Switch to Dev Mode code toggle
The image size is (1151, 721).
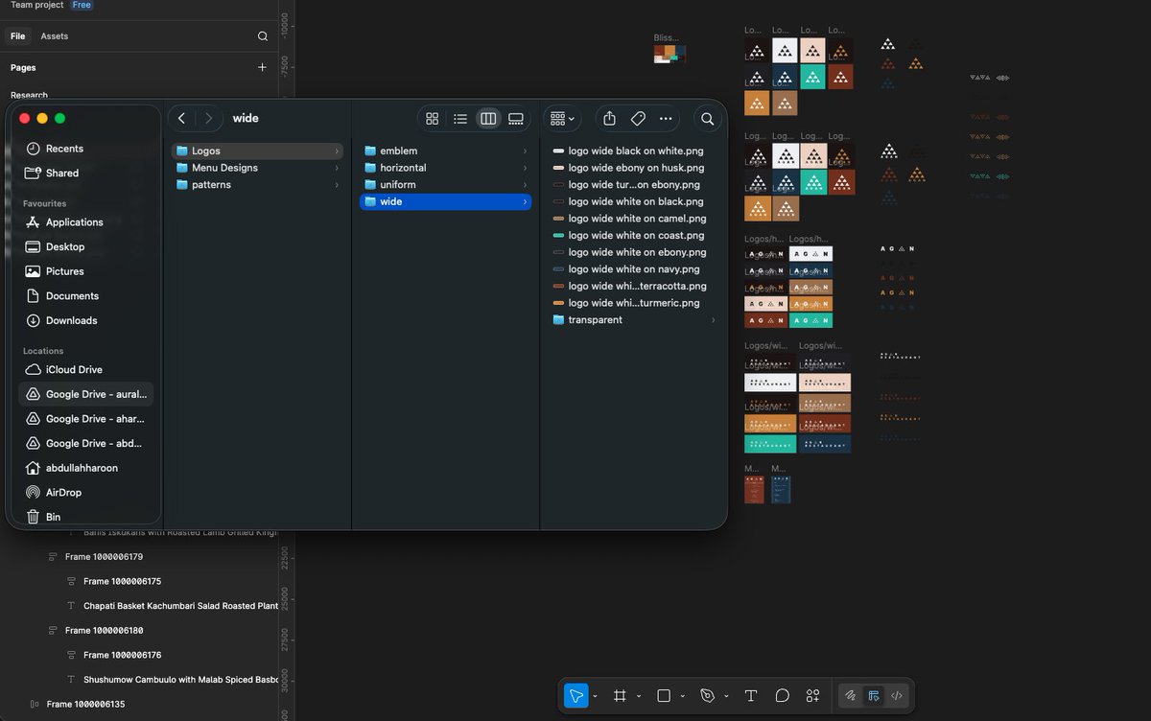(897, 696)
